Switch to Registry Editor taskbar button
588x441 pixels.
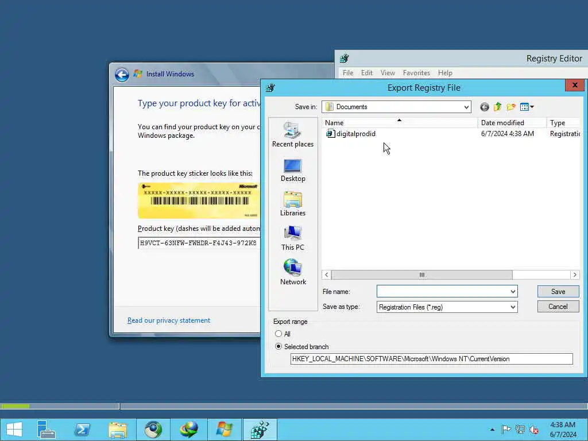(260, 430)
